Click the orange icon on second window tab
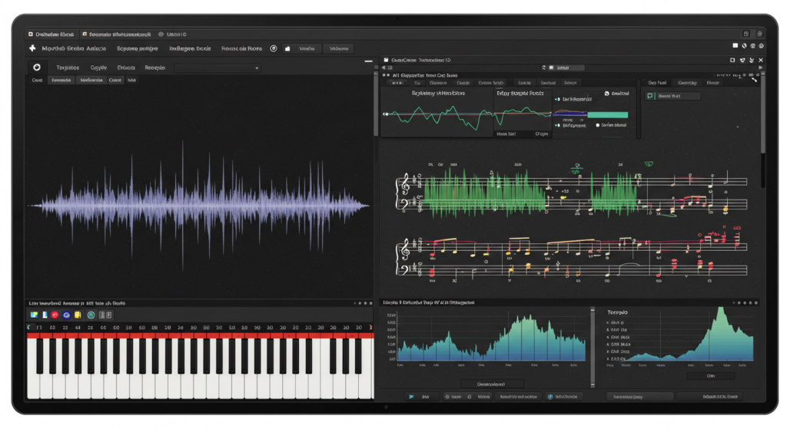The width and height of the screenshot is (787, 429). coord(85,34)
